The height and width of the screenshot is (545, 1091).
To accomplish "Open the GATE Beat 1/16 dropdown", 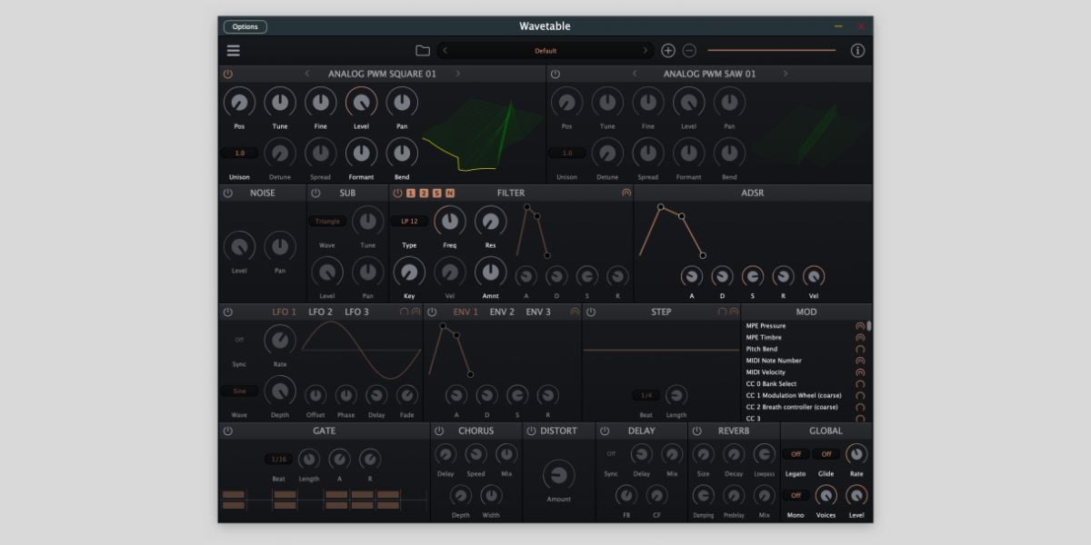I will pos(279,459).
